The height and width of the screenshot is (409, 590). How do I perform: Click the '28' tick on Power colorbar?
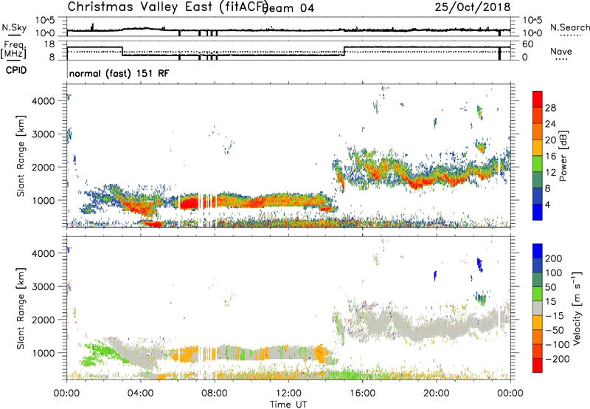pos(550,108)
